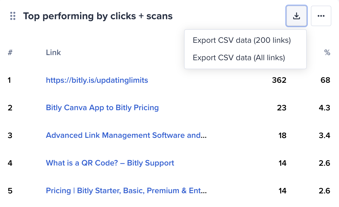Select Export CSV data (All links)
This screenshot has width=339, height=207.
click(239, 58)
